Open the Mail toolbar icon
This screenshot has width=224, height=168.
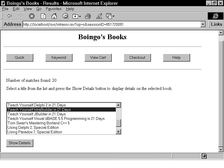(109, 16)
